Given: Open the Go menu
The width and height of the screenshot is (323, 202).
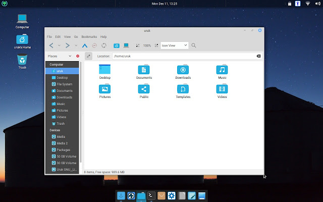Looking at the screenshot, I should [x=76, y=37].
